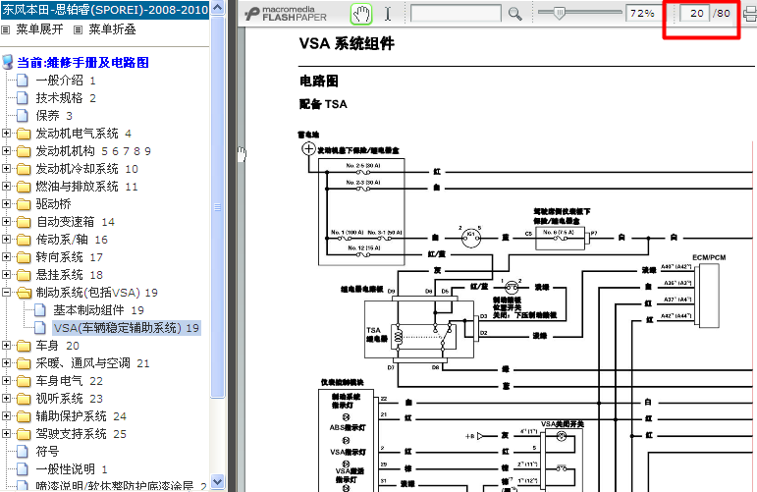This screenshot has width=757, height=492.
Task: Click the title 东风本田-思铂睿(SPOREI)-2008-2010
Action: click(x=105, y=9)
